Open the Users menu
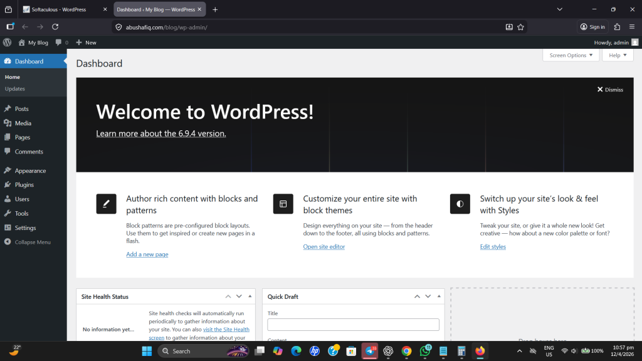 pyautogui.click(x=33, y=199)
